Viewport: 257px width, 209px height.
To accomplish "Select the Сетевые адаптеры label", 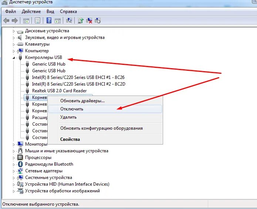I will pos(44,171).
